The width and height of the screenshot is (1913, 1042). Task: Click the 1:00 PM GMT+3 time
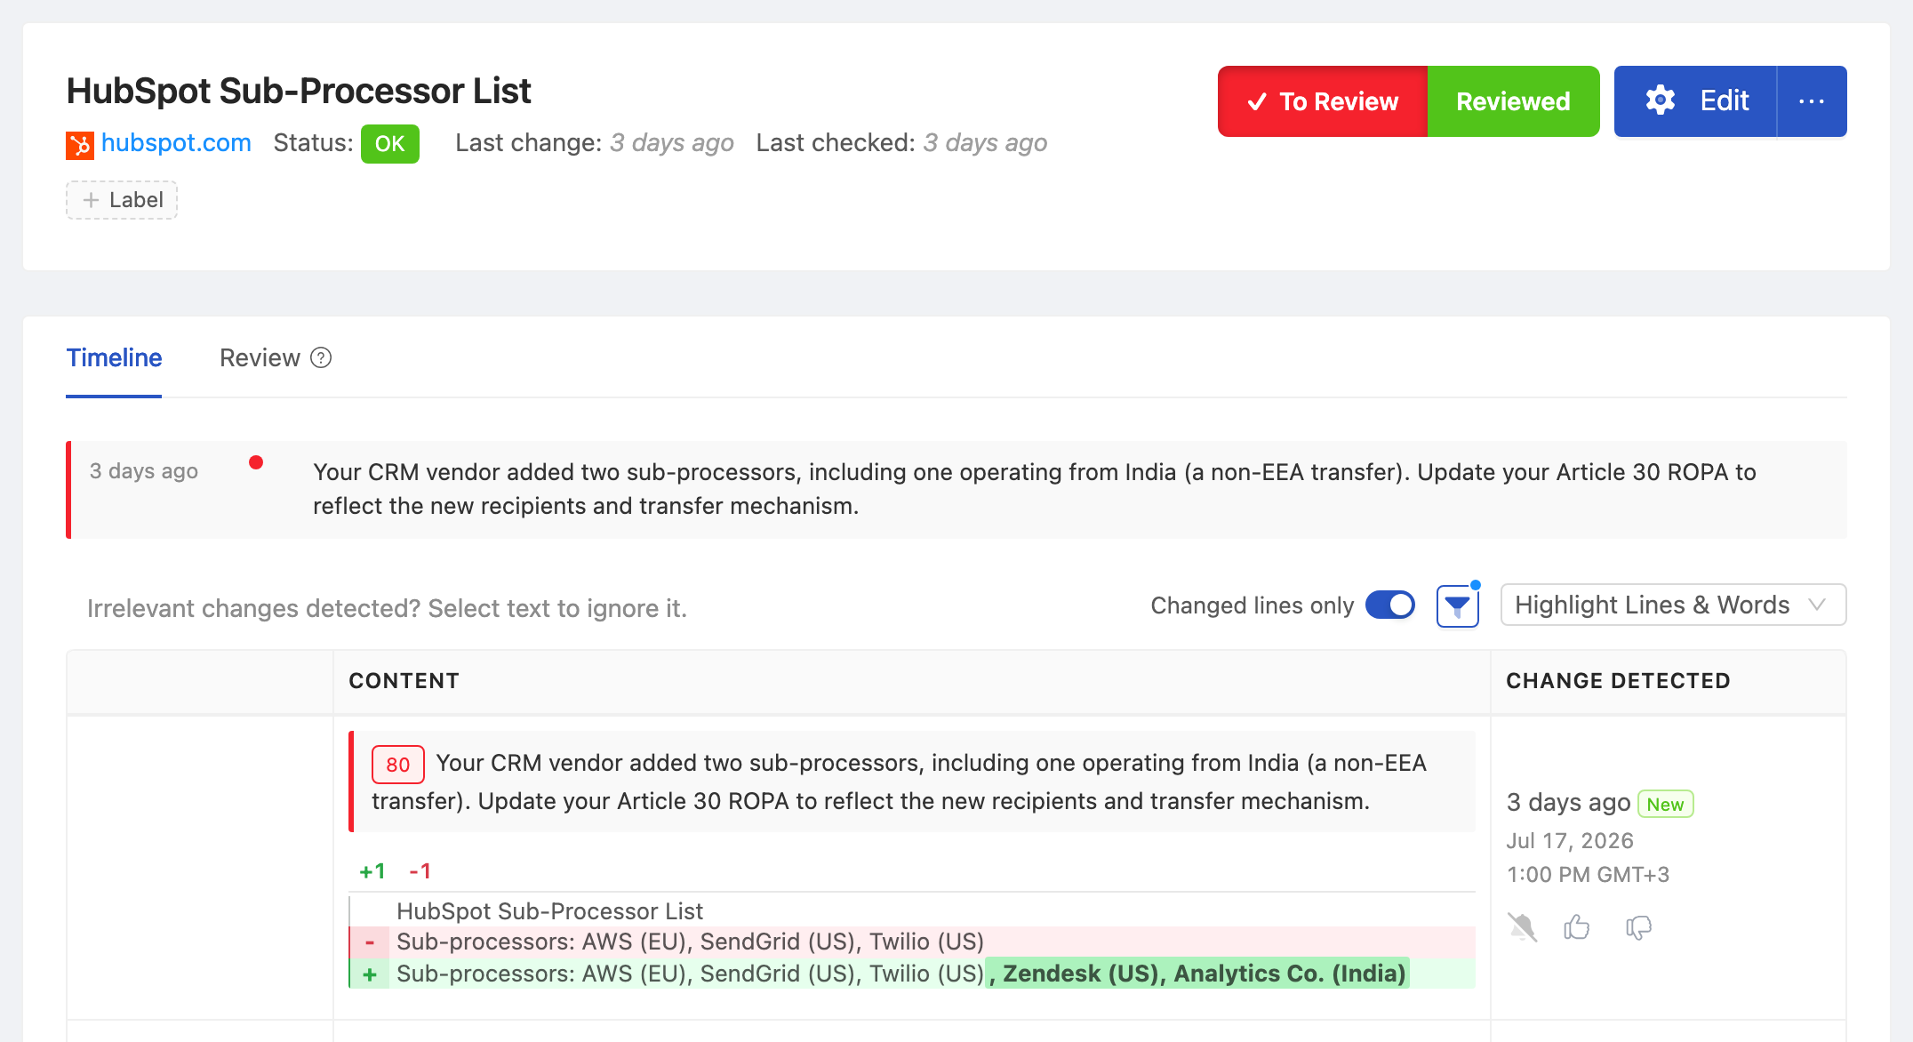pos(1588,875)
